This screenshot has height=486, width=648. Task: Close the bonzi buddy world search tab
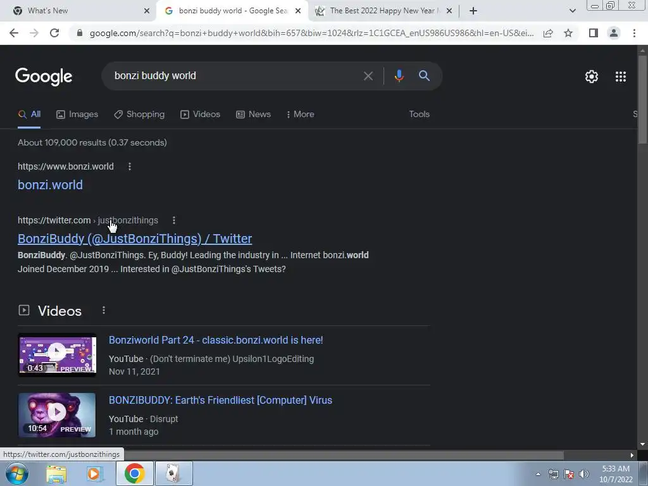click(x=298, y=11)
